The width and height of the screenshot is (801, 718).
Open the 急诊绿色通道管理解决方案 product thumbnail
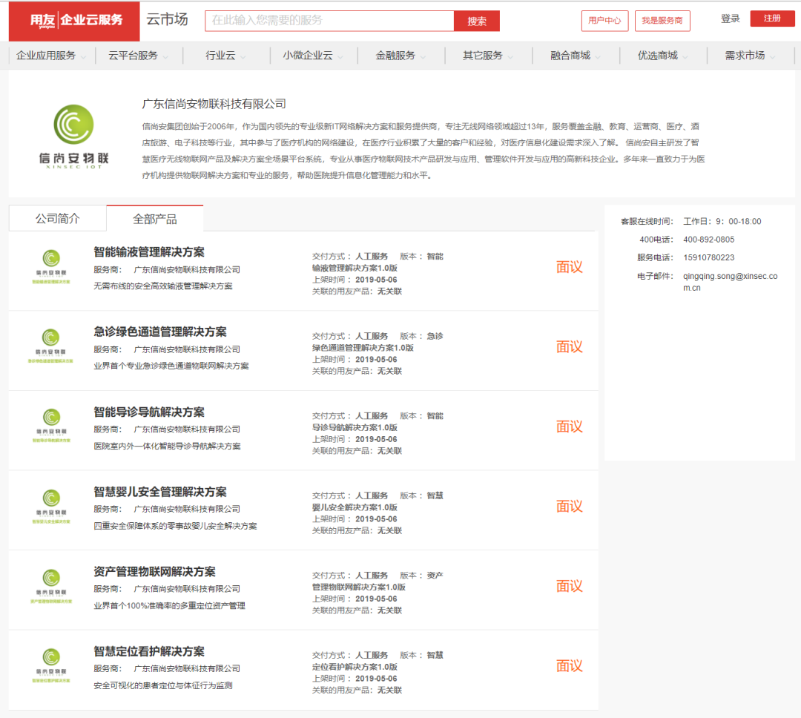(50, 346)
